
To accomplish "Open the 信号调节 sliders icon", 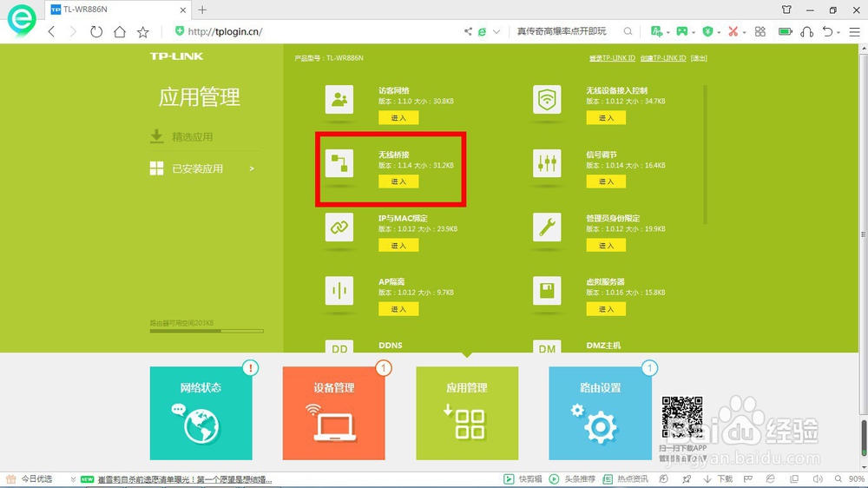I will (547, 163).
